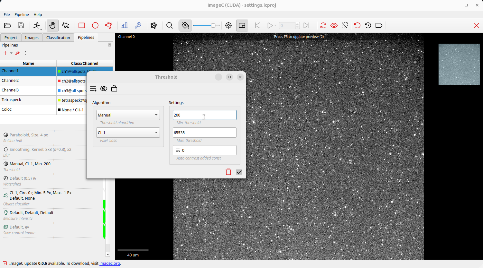Open the Manual threshold algorithm dropdown
The width and height of the screenshot is (483, 268).
pos(128,115)
